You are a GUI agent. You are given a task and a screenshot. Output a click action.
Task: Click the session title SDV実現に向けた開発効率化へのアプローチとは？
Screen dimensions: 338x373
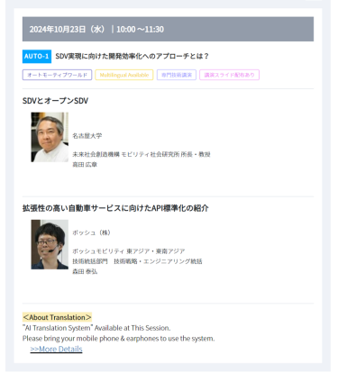[132, 56]
